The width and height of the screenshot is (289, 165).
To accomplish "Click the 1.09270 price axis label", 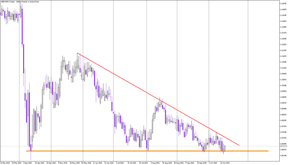I will tap(283, 103).
